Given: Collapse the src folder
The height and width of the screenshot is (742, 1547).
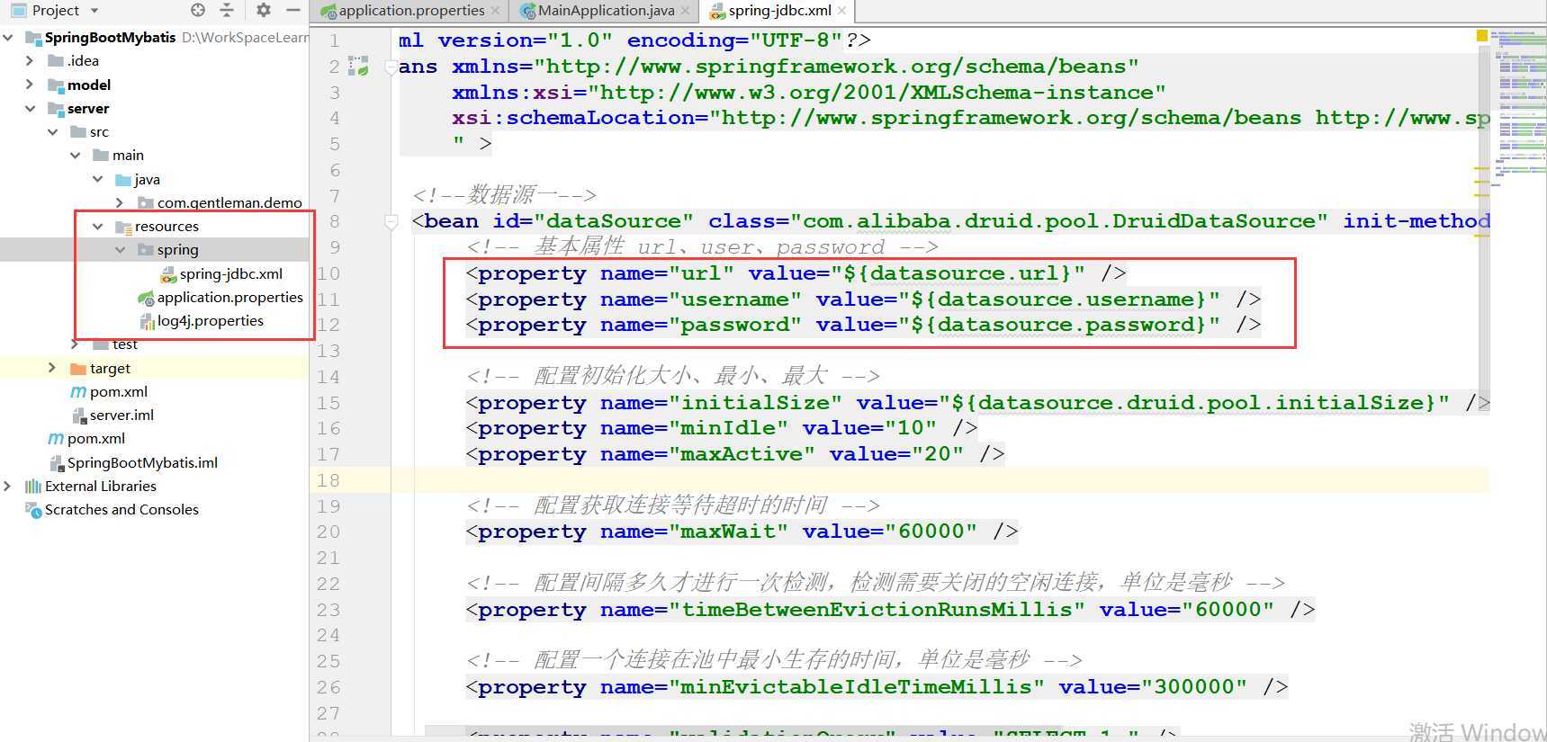Looking at the screenshot, I should pos(52,131).
